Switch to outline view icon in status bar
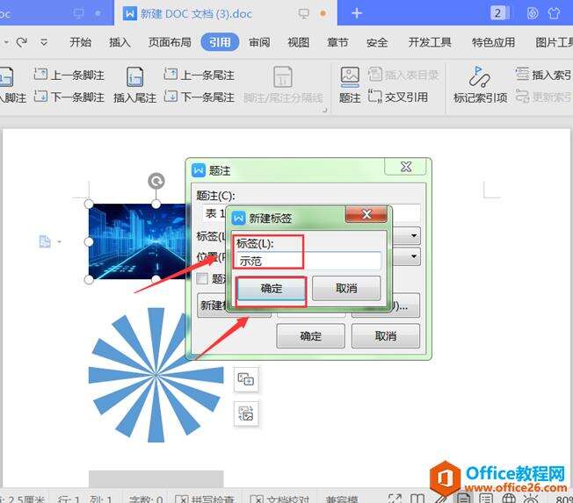 [x=486, y=498]
